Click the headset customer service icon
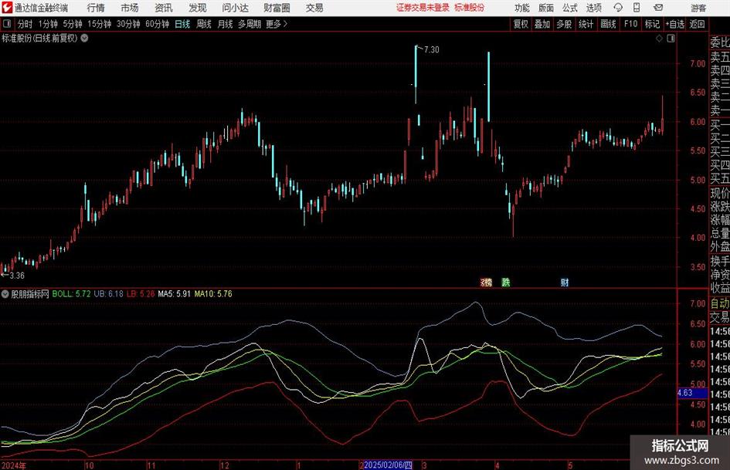 click(x=618, y=8)
